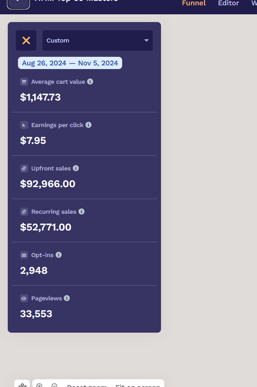The width and height of the screenshot is (257, 387).
Task: Click the Fit on screen button
Action: tap(138, 385)
